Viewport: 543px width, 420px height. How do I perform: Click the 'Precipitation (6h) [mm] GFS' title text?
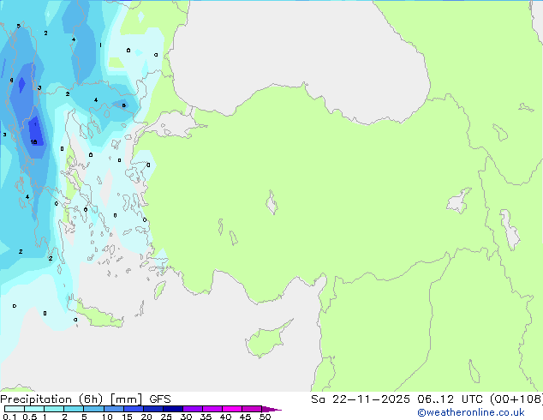[86, 399]
